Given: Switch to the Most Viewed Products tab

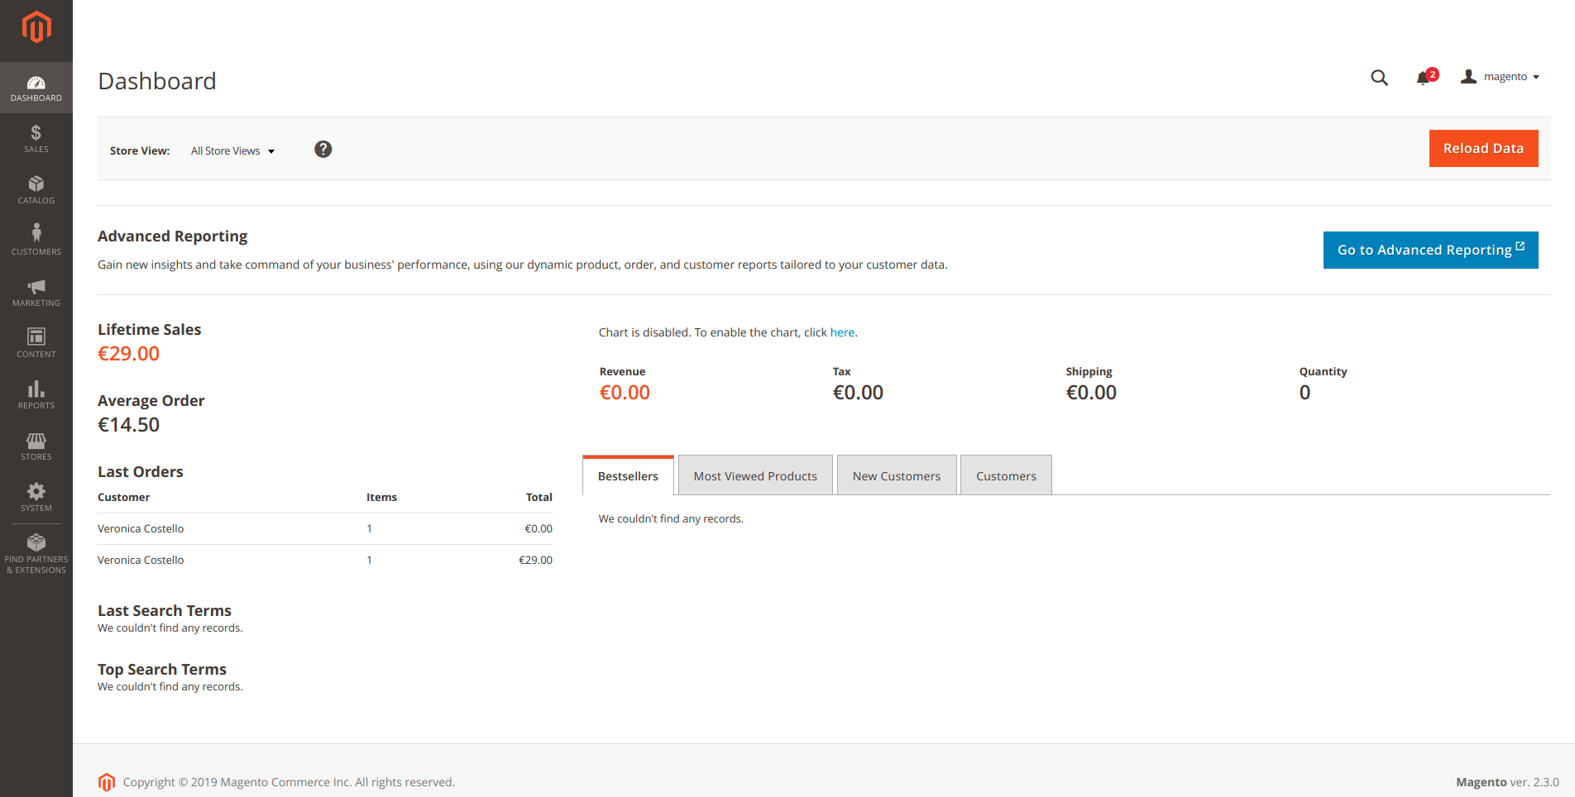Looking at the screenshot, I should click(754, 475).
